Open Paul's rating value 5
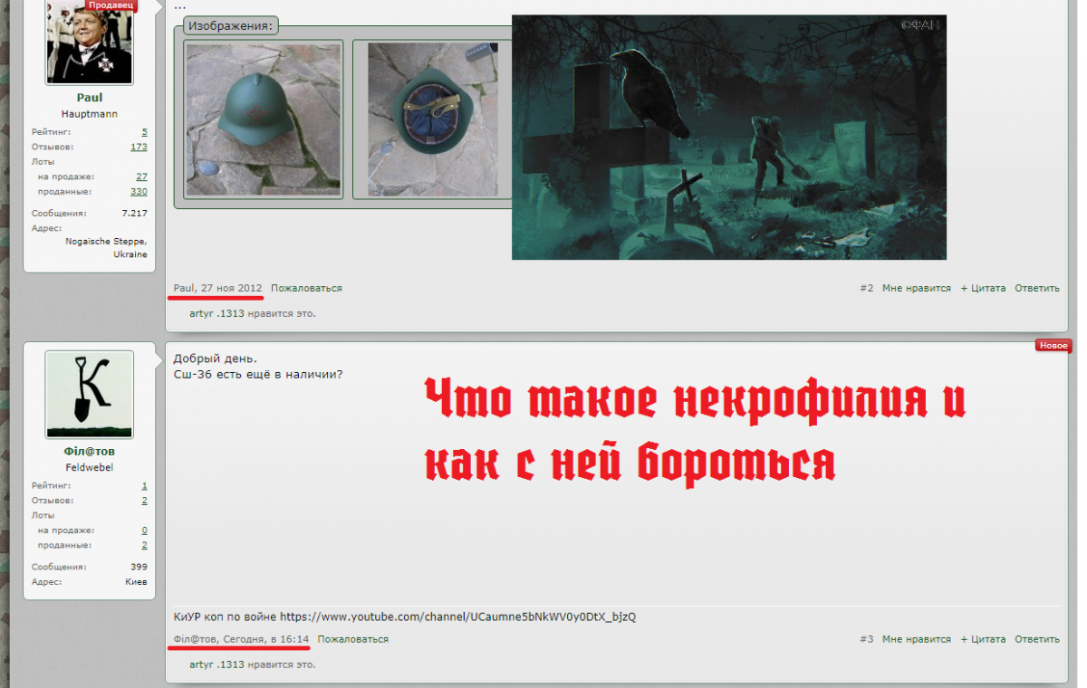The width and height of the screenshot is (1087, 688). point(144,132)
